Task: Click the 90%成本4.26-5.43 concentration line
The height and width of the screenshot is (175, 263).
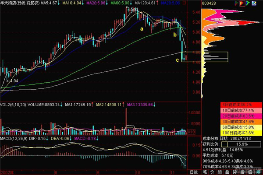Action: 228,161
